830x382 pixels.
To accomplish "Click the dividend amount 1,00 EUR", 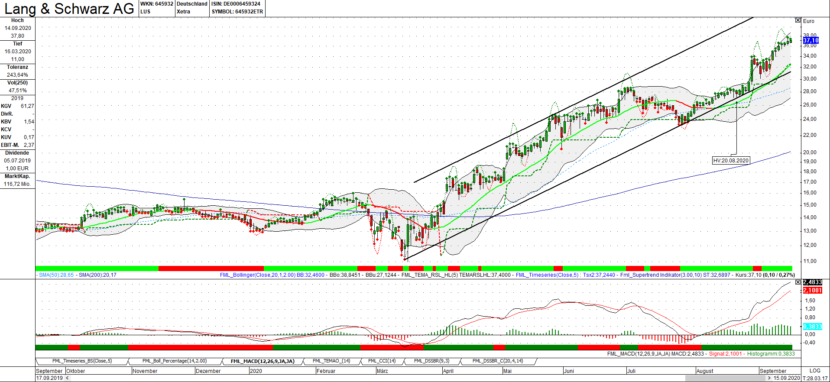I will pyautogui.click(x=18, y=168).
